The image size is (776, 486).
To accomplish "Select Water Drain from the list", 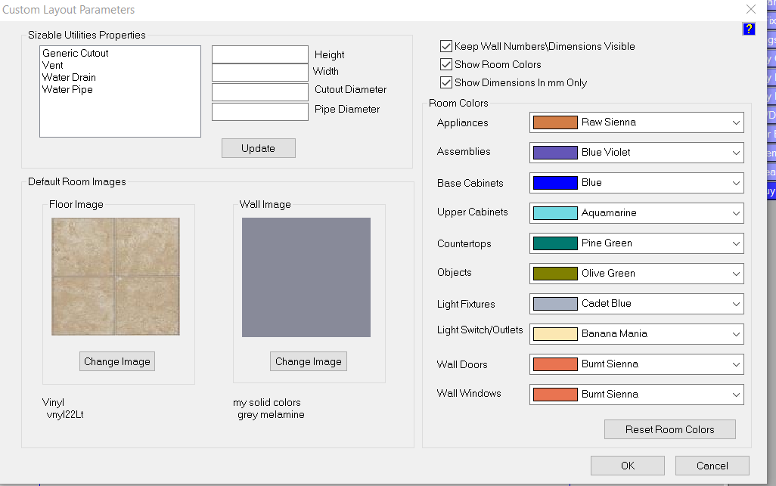I will [x=69, y=78].
